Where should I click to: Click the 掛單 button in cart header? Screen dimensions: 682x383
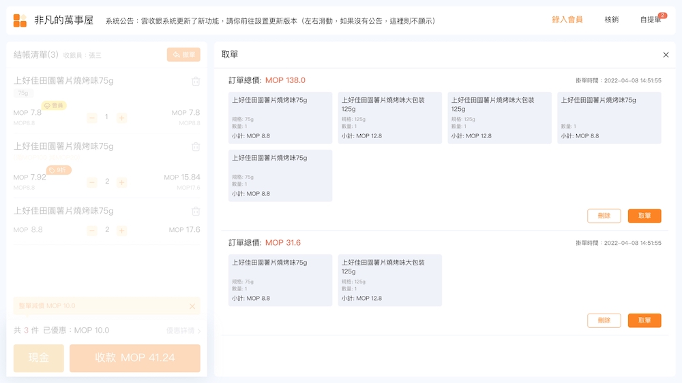[183, 54]
